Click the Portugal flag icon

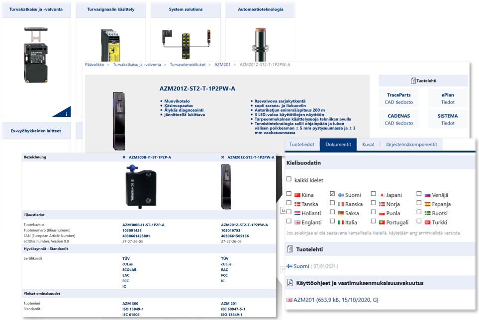point(382,223)
